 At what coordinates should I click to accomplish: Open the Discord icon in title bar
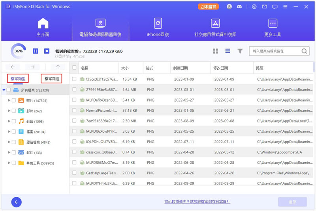point(239,7)
